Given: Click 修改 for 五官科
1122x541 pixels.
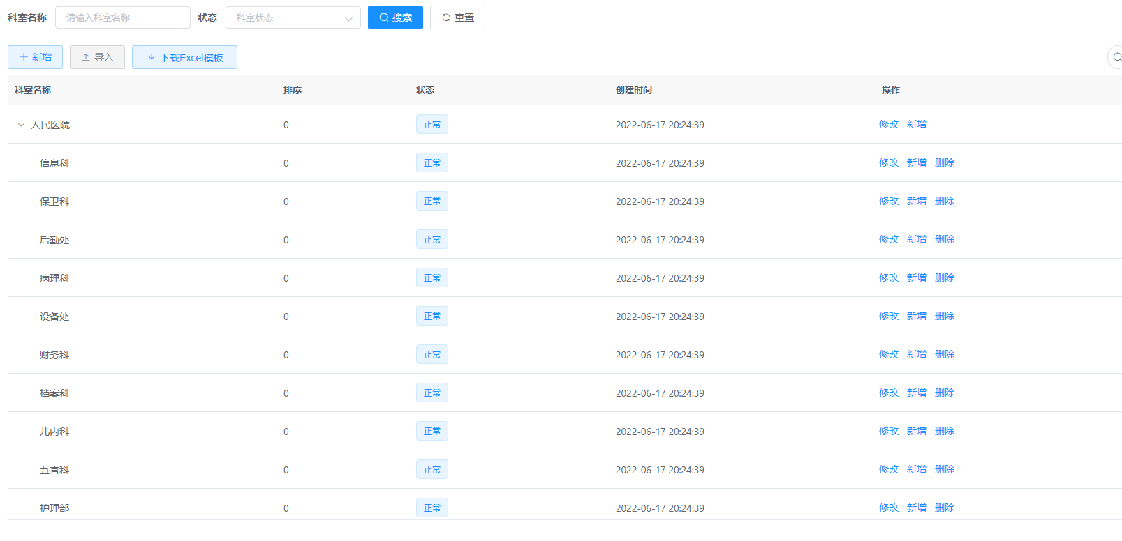Looking at the screenshot, I should (x=889, y=469).
